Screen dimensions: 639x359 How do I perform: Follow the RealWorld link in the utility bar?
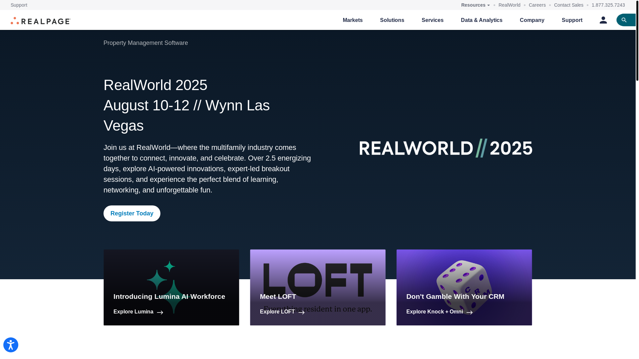(x=510, y=5)
